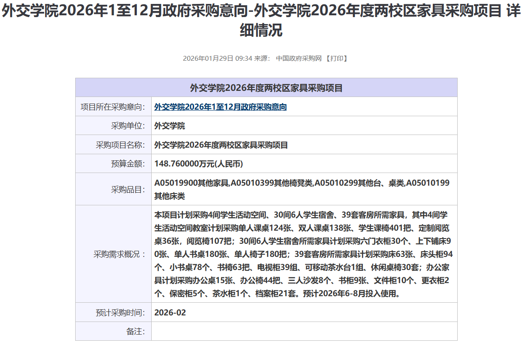Viewport: 525px width, 346px height.
Task: Click the purple table header row title
Action: [x=266, y=88]
